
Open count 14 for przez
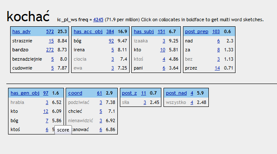pos(217,68)
